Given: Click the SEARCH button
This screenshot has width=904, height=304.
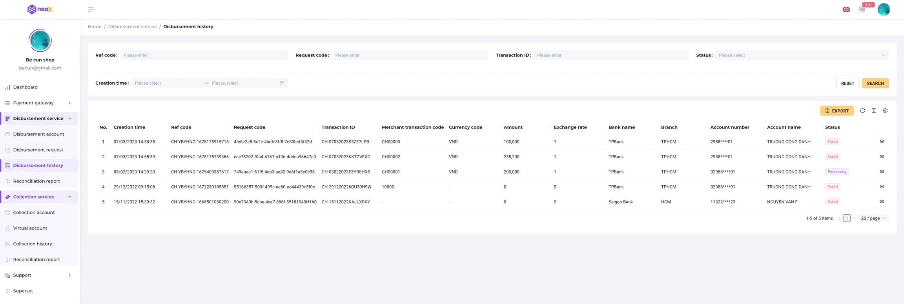Looking at the screenshot, I should pyautogui.click(x=875, y=83).
